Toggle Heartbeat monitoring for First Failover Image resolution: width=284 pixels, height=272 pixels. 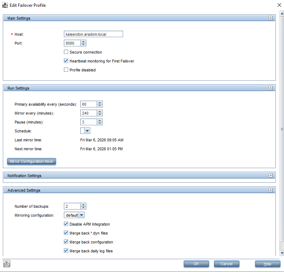pos(66,61)
